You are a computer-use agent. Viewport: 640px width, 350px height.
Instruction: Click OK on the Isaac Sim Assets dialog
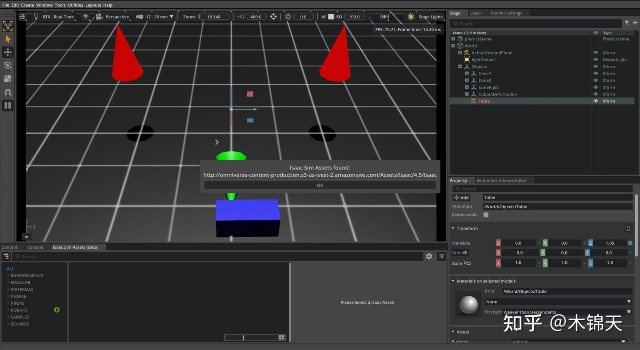click(x=320, y=185)
